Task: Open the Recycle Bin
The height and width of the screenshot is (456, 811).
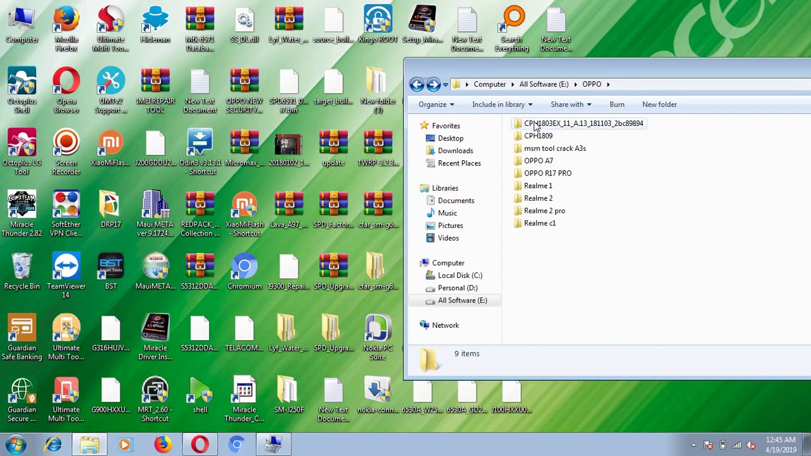Action: pos(22,272)
